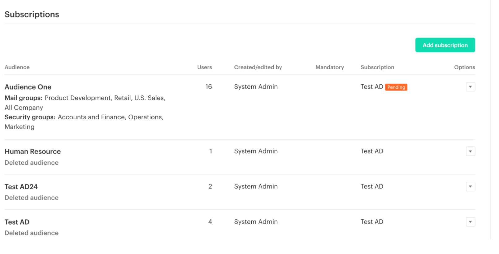Click the Mail groups label
499x254 pixels.
tap(24, 98)
